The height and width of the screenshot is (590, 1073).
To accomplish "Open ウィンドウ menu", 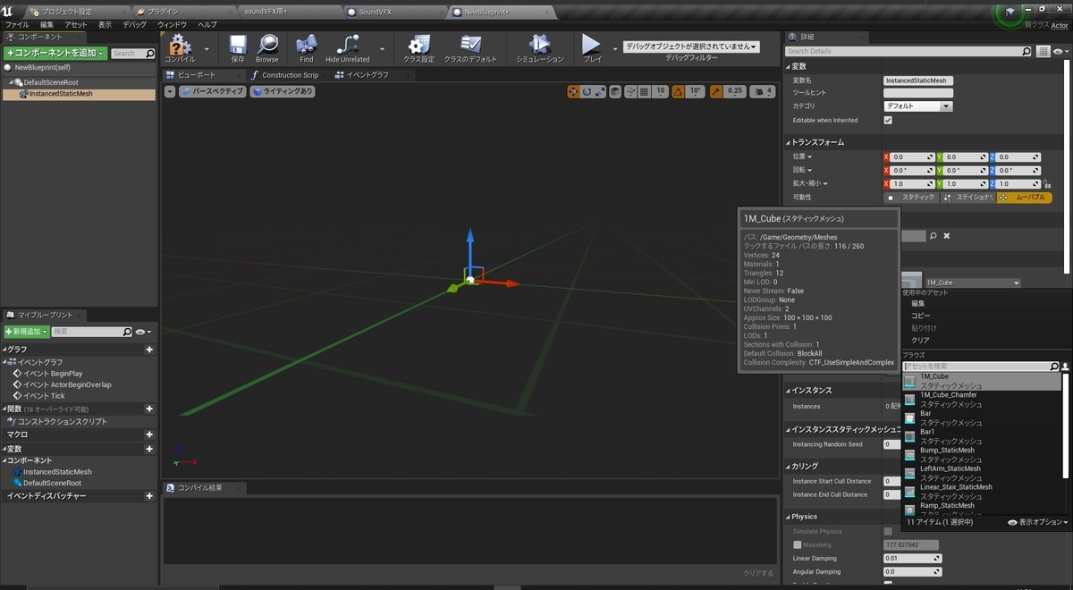I will 172,24.
